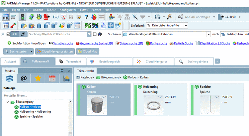This screenshot has width=249, height=136.
Task: Click the Rohteilsuche link
Action: (158, 43)
